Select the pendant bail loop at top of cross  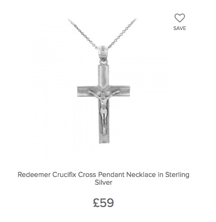103,54
